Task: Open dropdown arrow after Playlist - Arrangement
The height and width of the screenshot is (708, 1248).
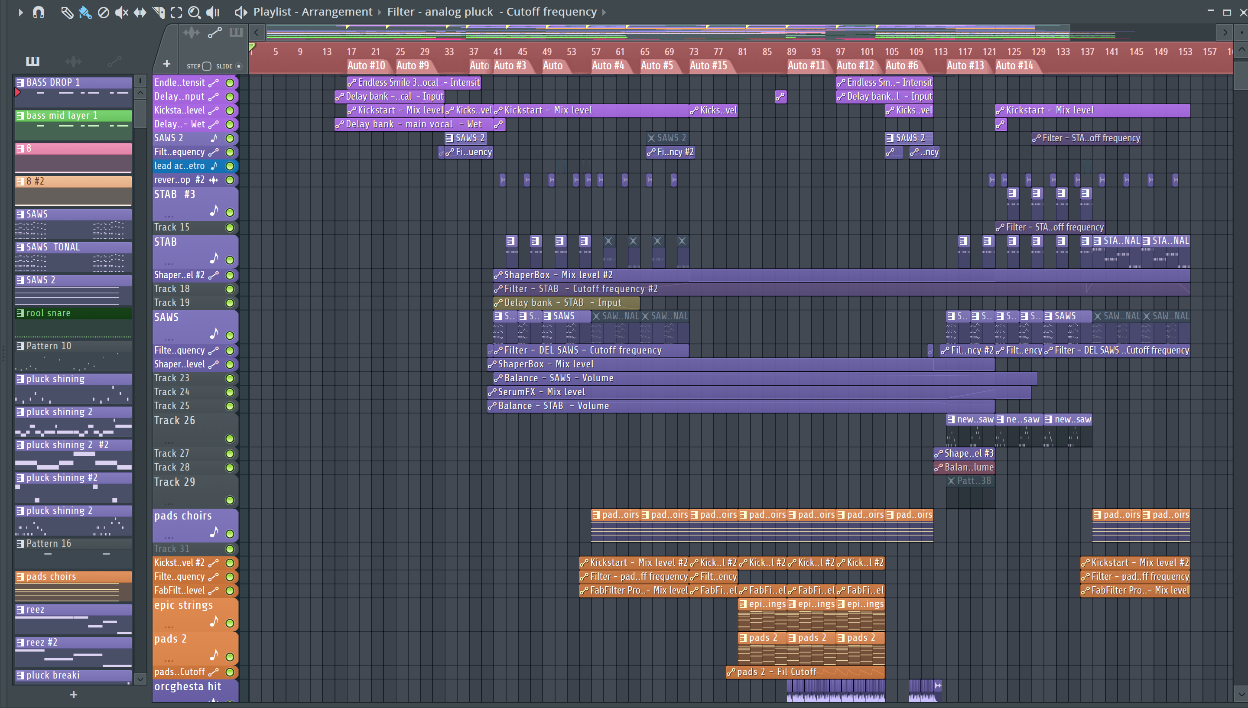Action: (380, 12)
